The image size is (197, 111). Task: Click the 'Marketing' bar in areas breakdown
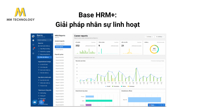[x=88, y=105]
